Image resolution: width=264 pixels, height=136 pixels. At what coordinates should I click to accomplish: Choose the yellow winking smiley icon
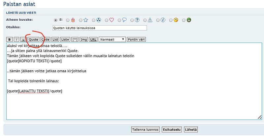(176, 20)
